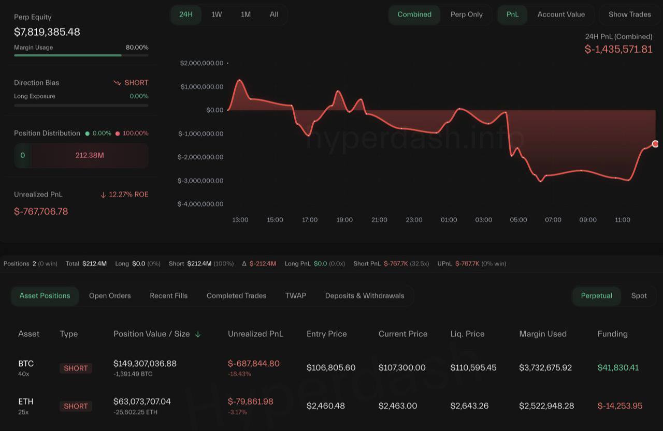Click the Margin Usage progress bar

tap(81, 55)
